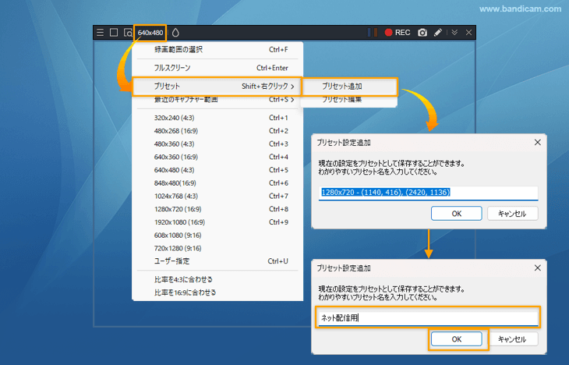This screenshot has width=569, height=365.
Task: Click キャンセル in the upper preset dialog
Action: tap(512, 214)
